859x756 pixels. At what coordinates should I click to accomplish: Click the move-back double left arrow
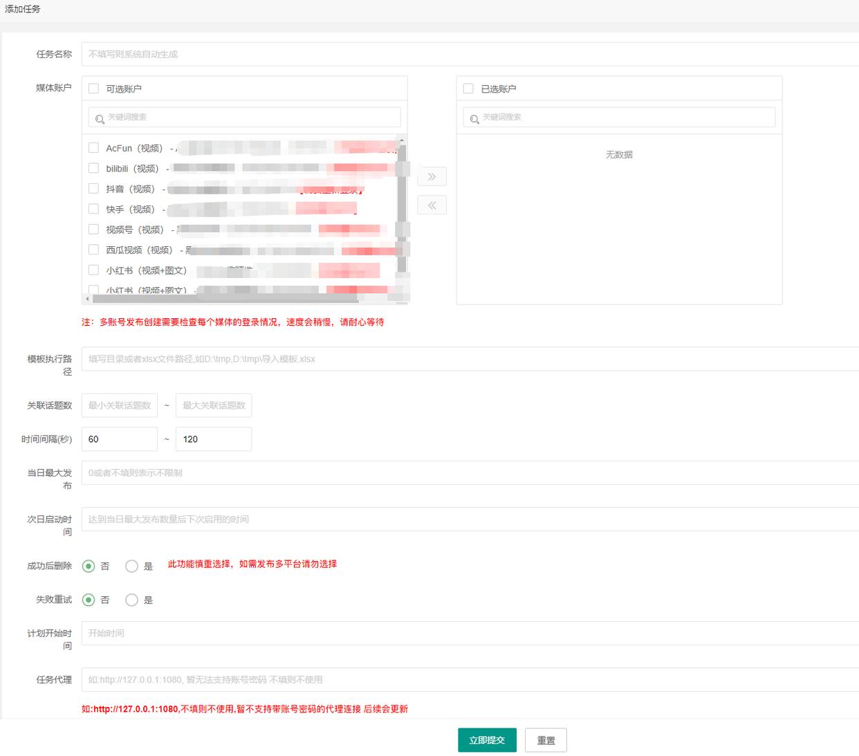[x=432, y=205]
